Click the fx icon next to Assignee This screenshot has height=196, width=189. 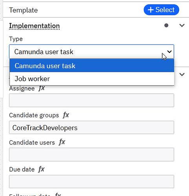(x=42, y=88)
